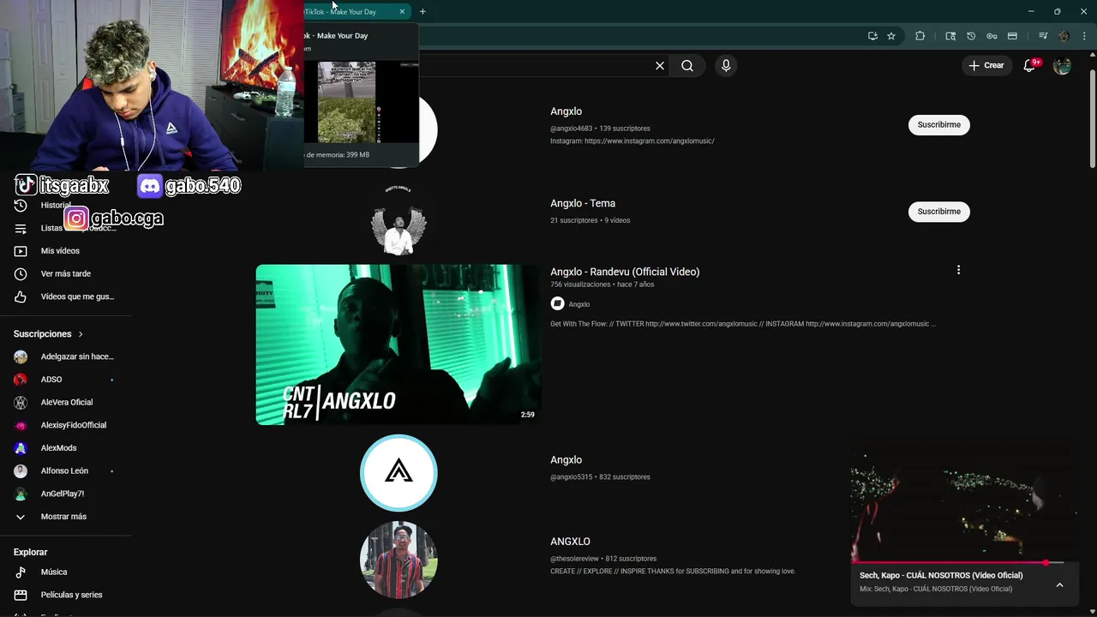
Task: Bookmark this page with star icon
Action: pos(891,36)
